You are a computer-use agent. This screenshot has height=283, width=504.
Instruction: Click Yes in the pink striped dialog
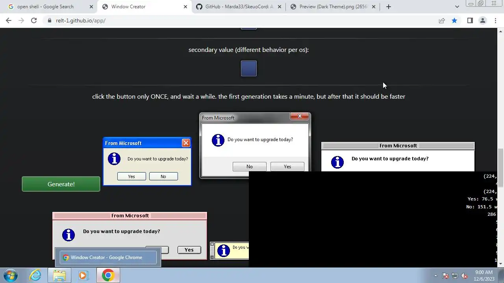point(189,250)
